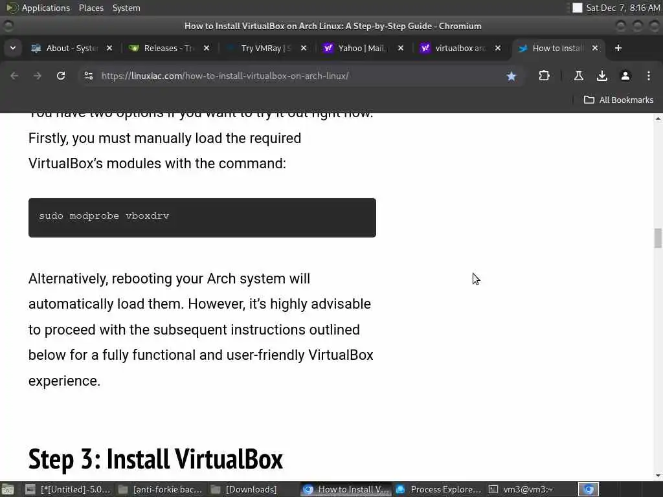Open the System menu
Screen dimensions: 663x497
pos(126,8)
